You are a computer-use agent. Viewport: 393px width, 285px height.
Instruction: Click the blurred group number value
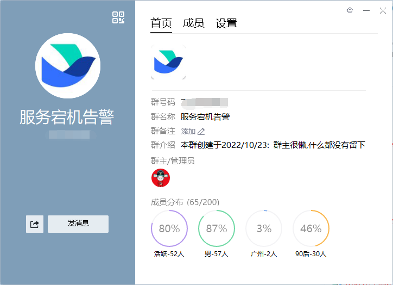coord(204,103)
